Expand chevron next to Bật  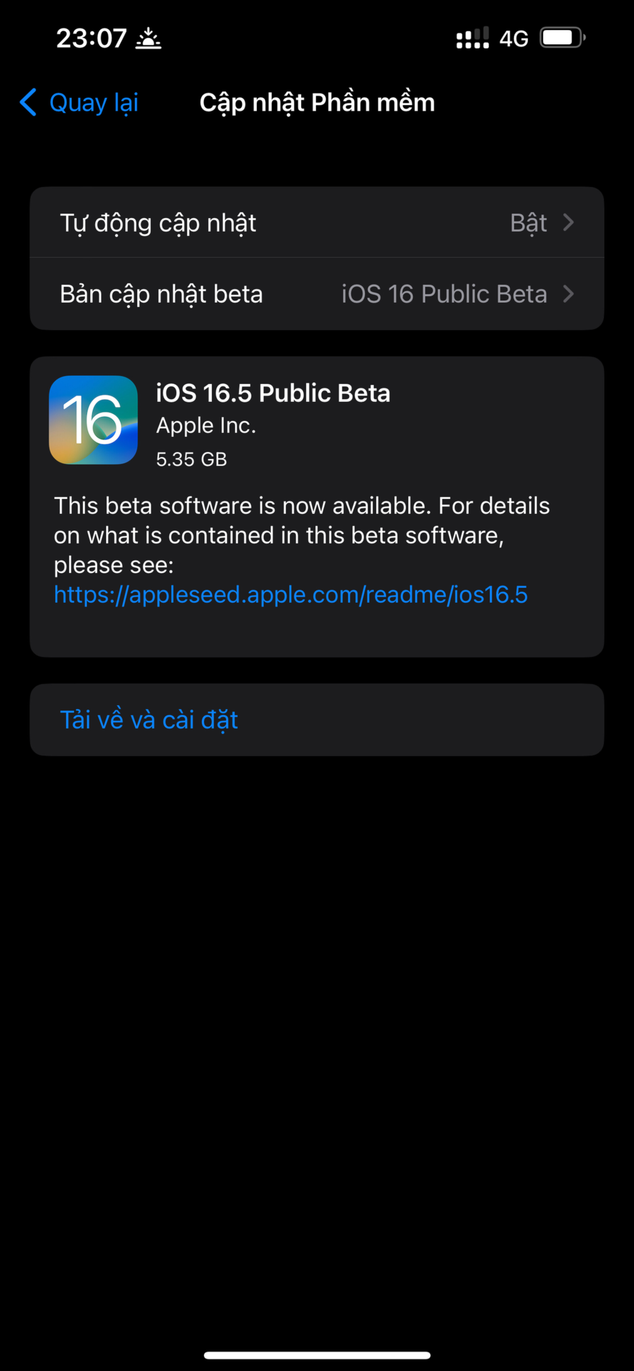(568, 222)
